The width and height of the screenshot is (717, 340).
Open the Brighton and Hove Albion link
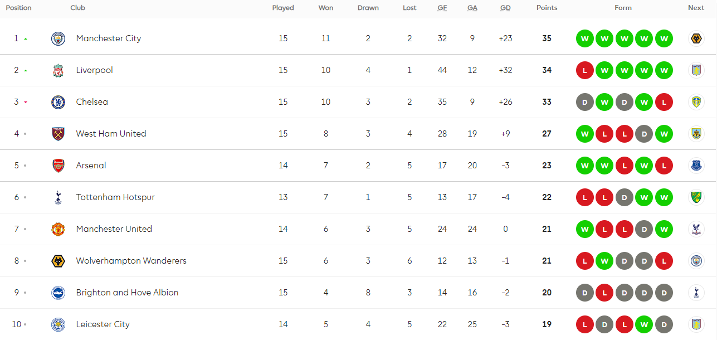[127, 293]
